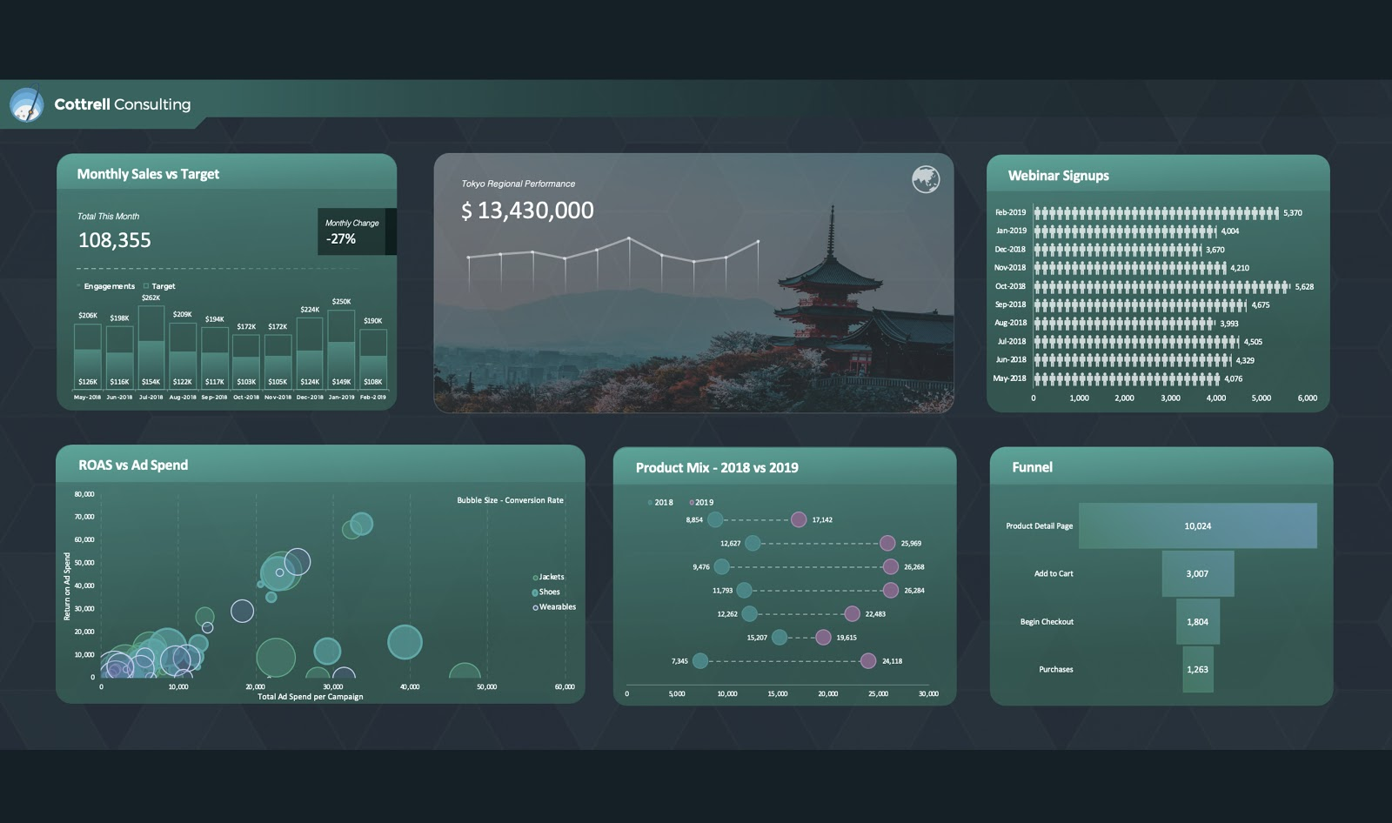Click the Oct-2018 webinar signups row
Viewport: 1392px width, 823px height.
tap(1161, 286)
